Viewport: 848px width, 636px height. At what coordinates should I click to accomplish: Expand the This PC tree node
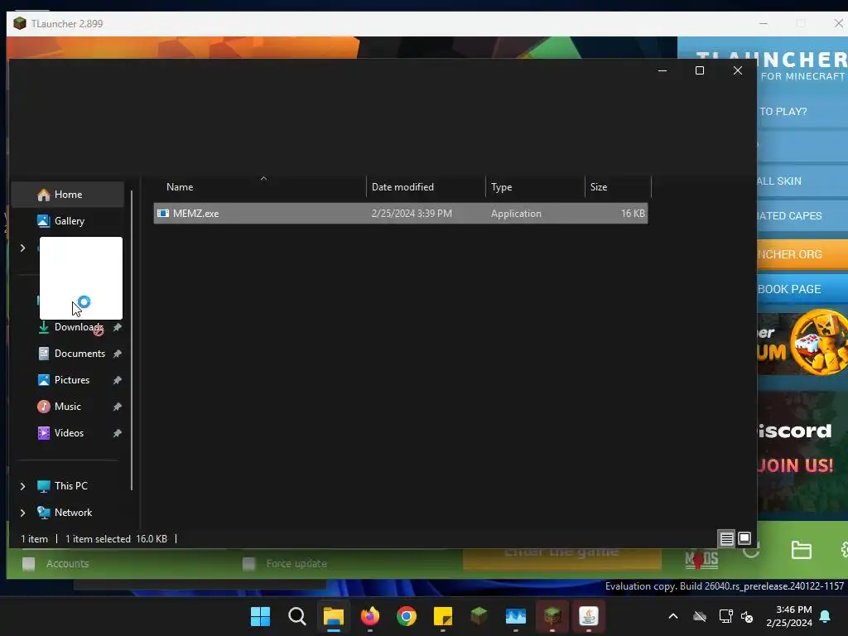pos(22,486)
